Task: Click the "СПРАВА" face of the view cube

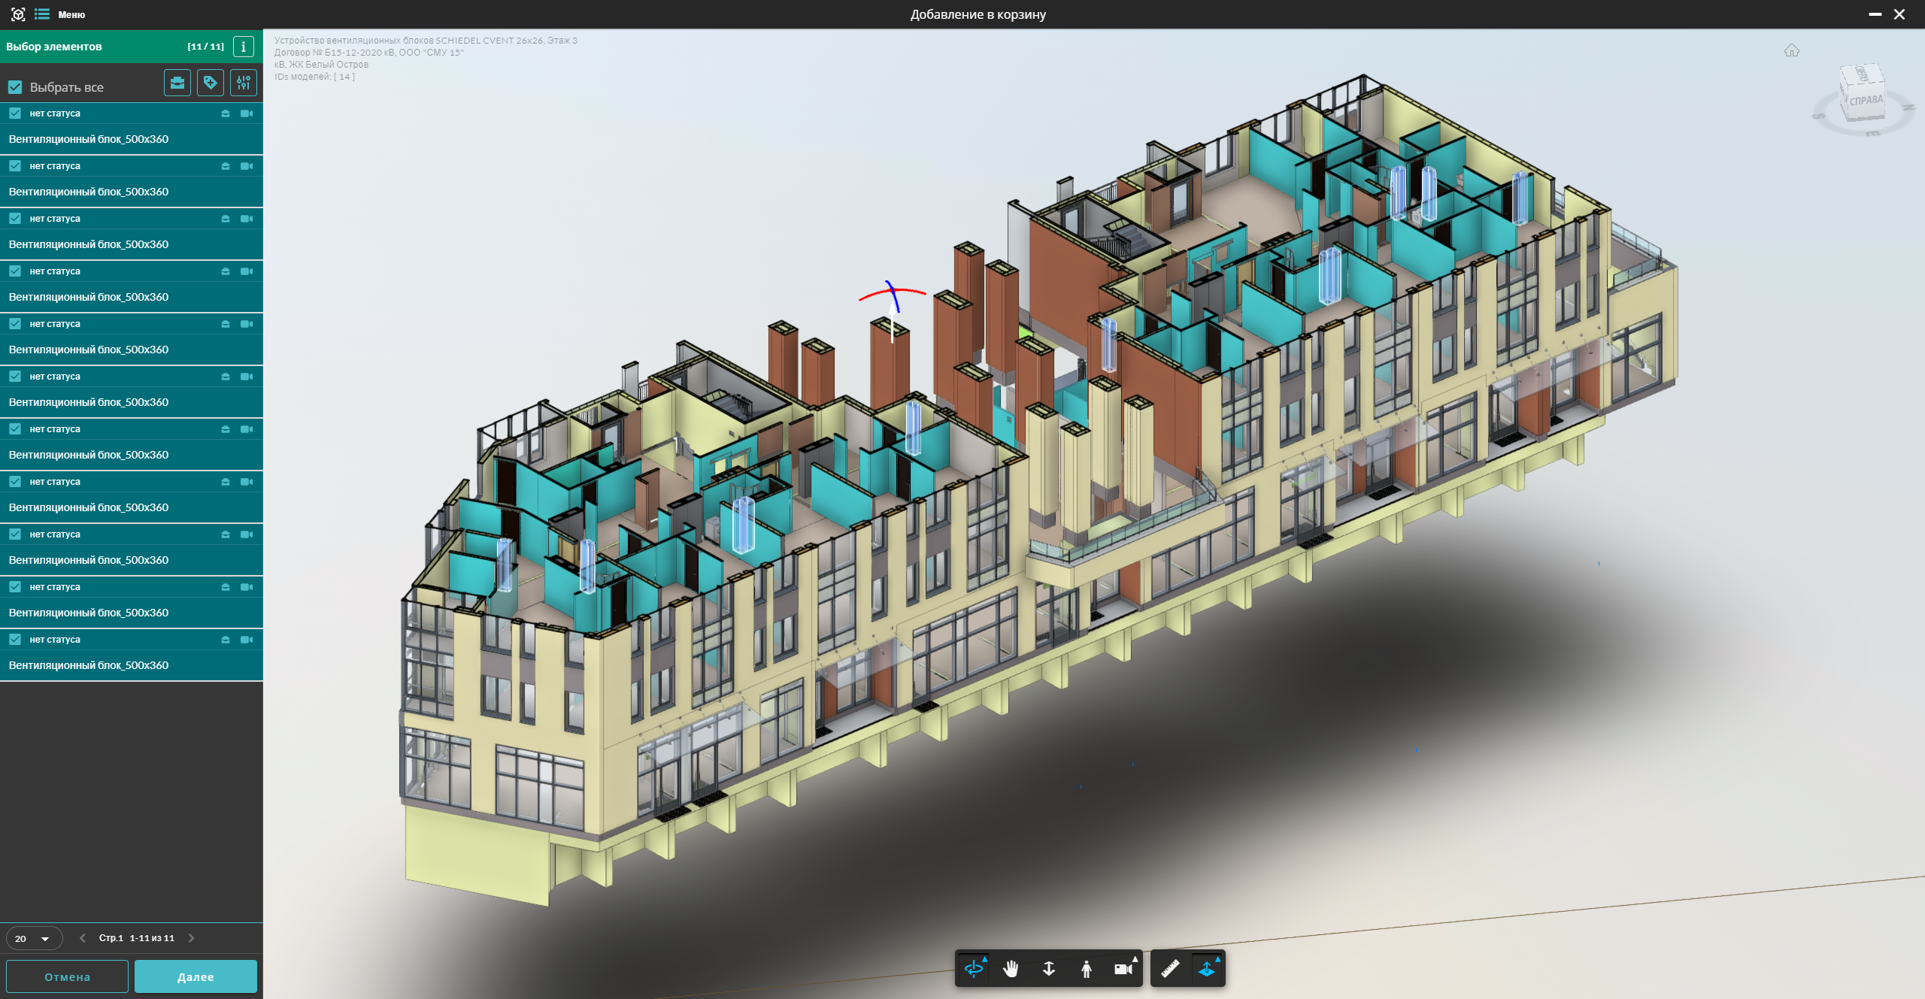Action: [1866, 101]
